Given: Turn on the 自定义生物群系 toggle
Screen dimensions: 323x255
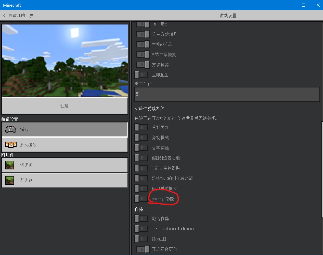Looking at the screenshot, I should pos(141,168).
